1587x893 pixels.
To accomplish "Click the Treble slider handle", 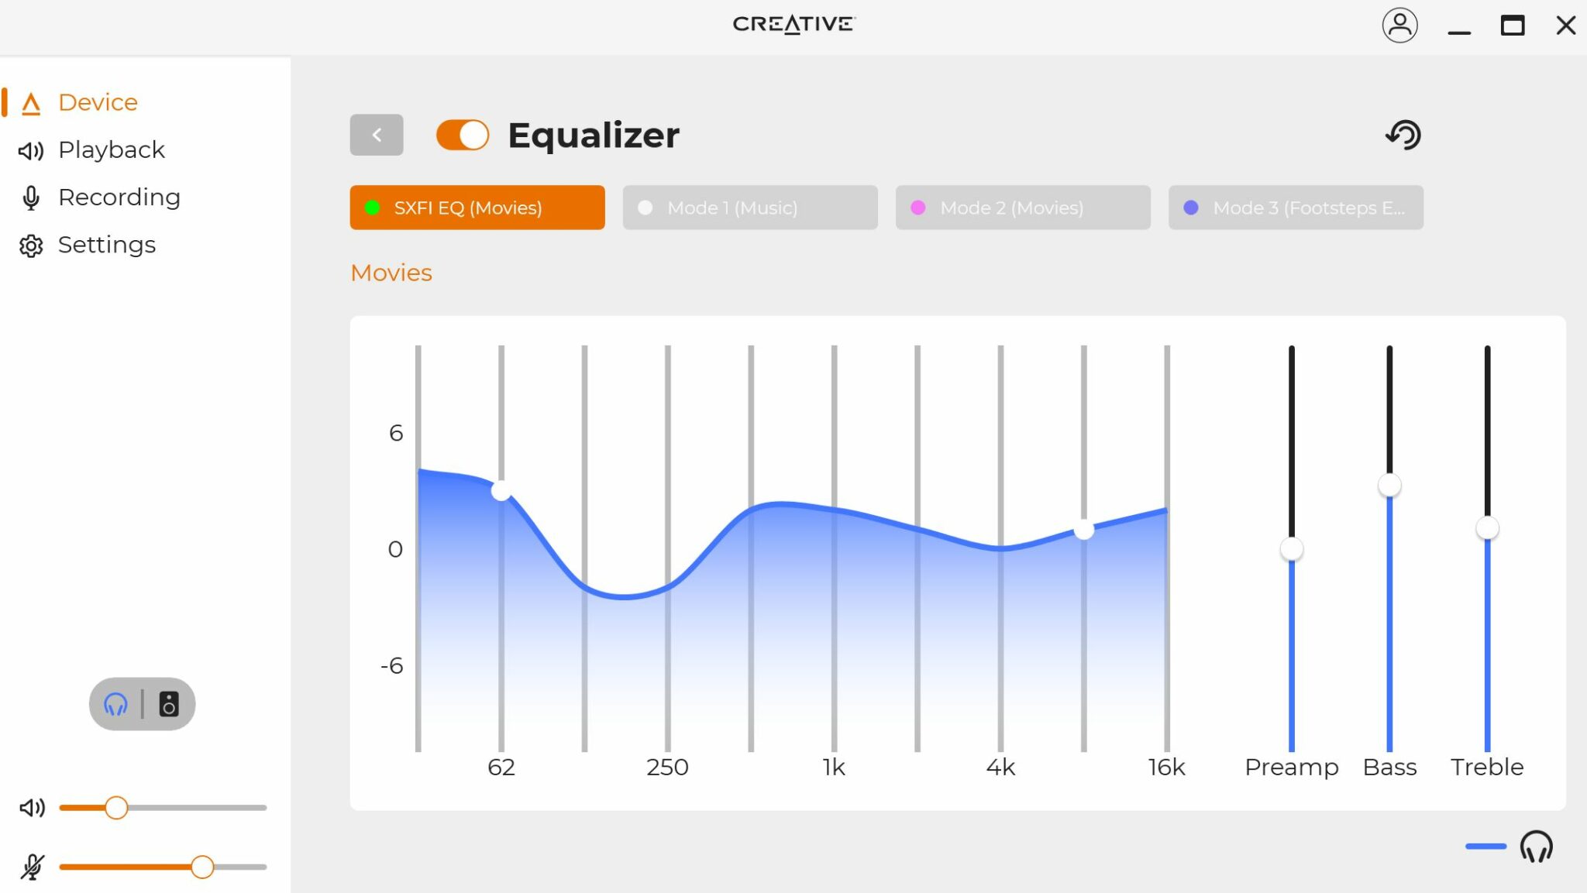I will coord(1487,528).
